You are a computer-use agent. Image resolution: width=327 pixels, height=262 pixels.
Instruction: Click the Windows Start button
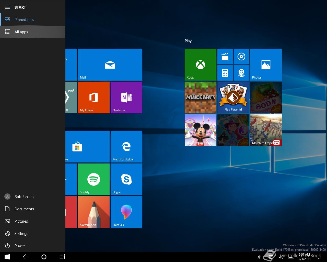point(7,257)
